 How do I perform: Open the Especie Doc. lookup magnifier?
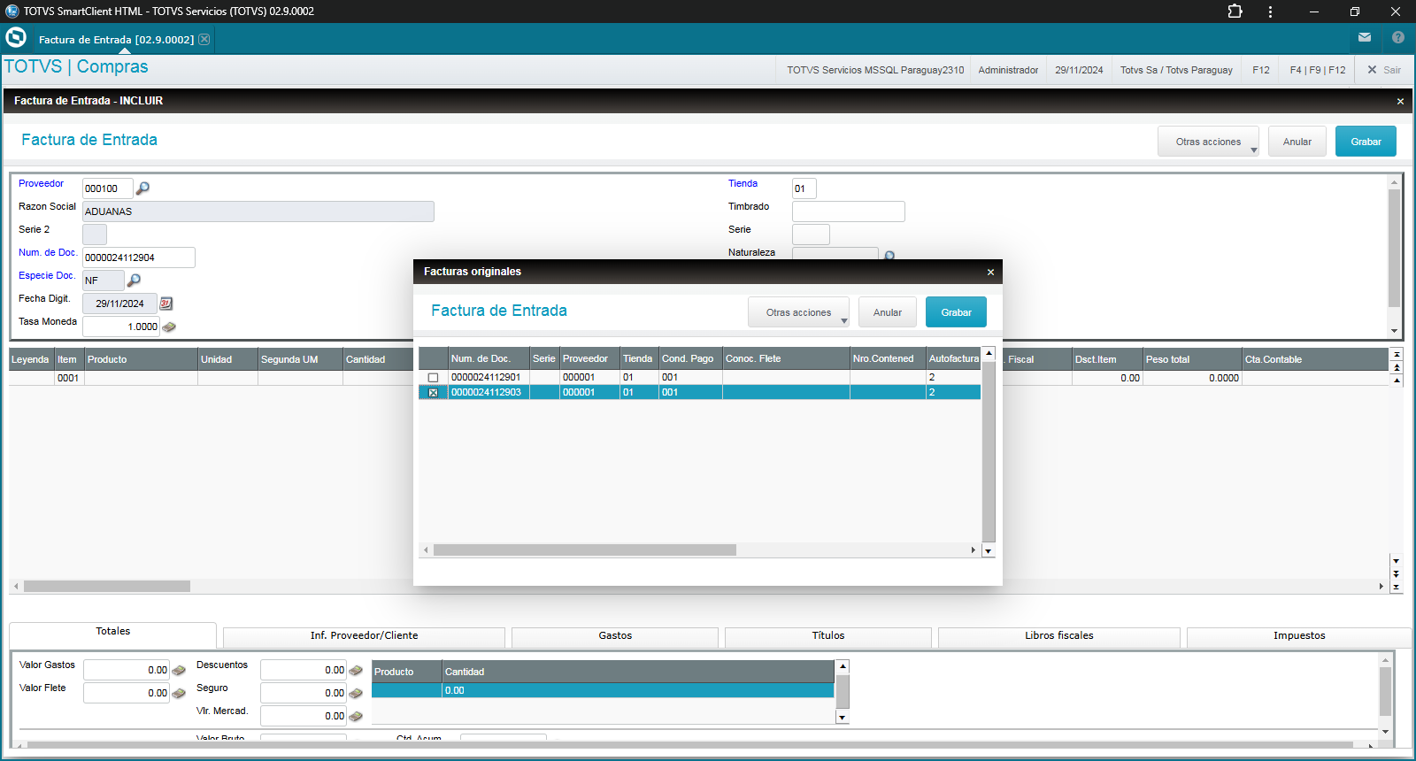tap(135, 280)
